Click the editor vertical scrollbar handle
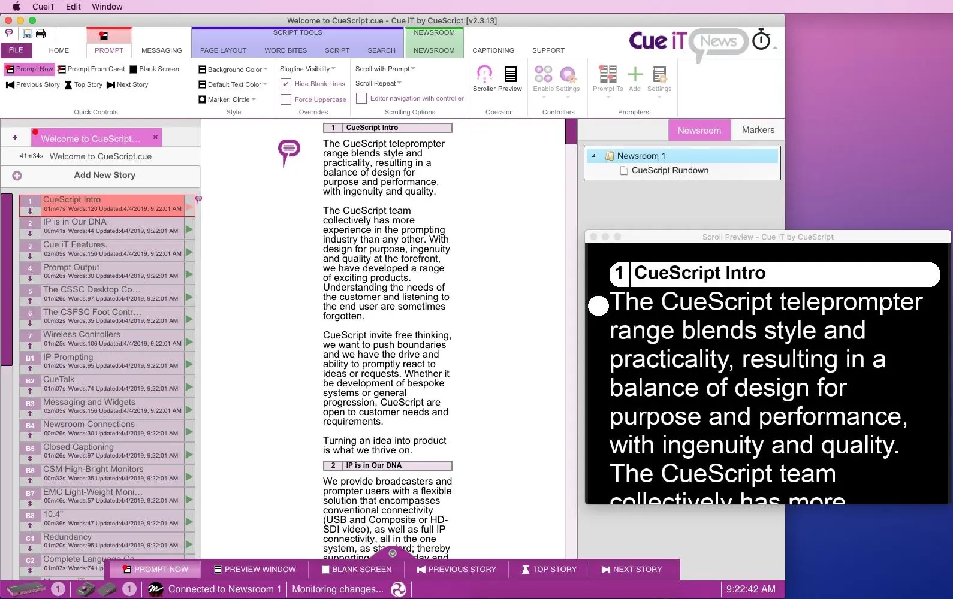Image resolution: width=953 pixels, height=599 pixels. 571,131
